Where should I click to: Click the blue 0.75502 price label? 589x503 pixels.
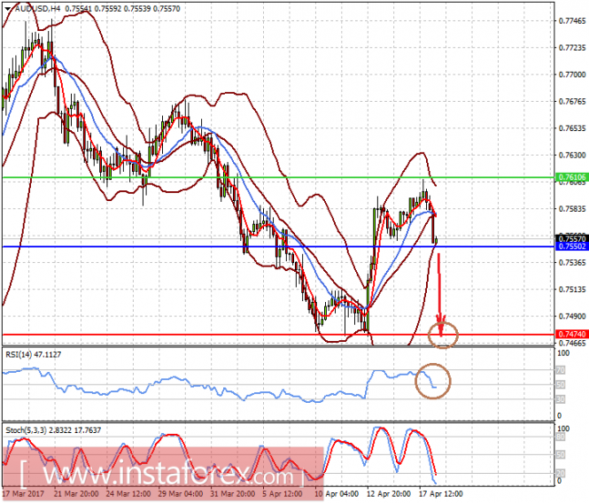coord(571,246)
